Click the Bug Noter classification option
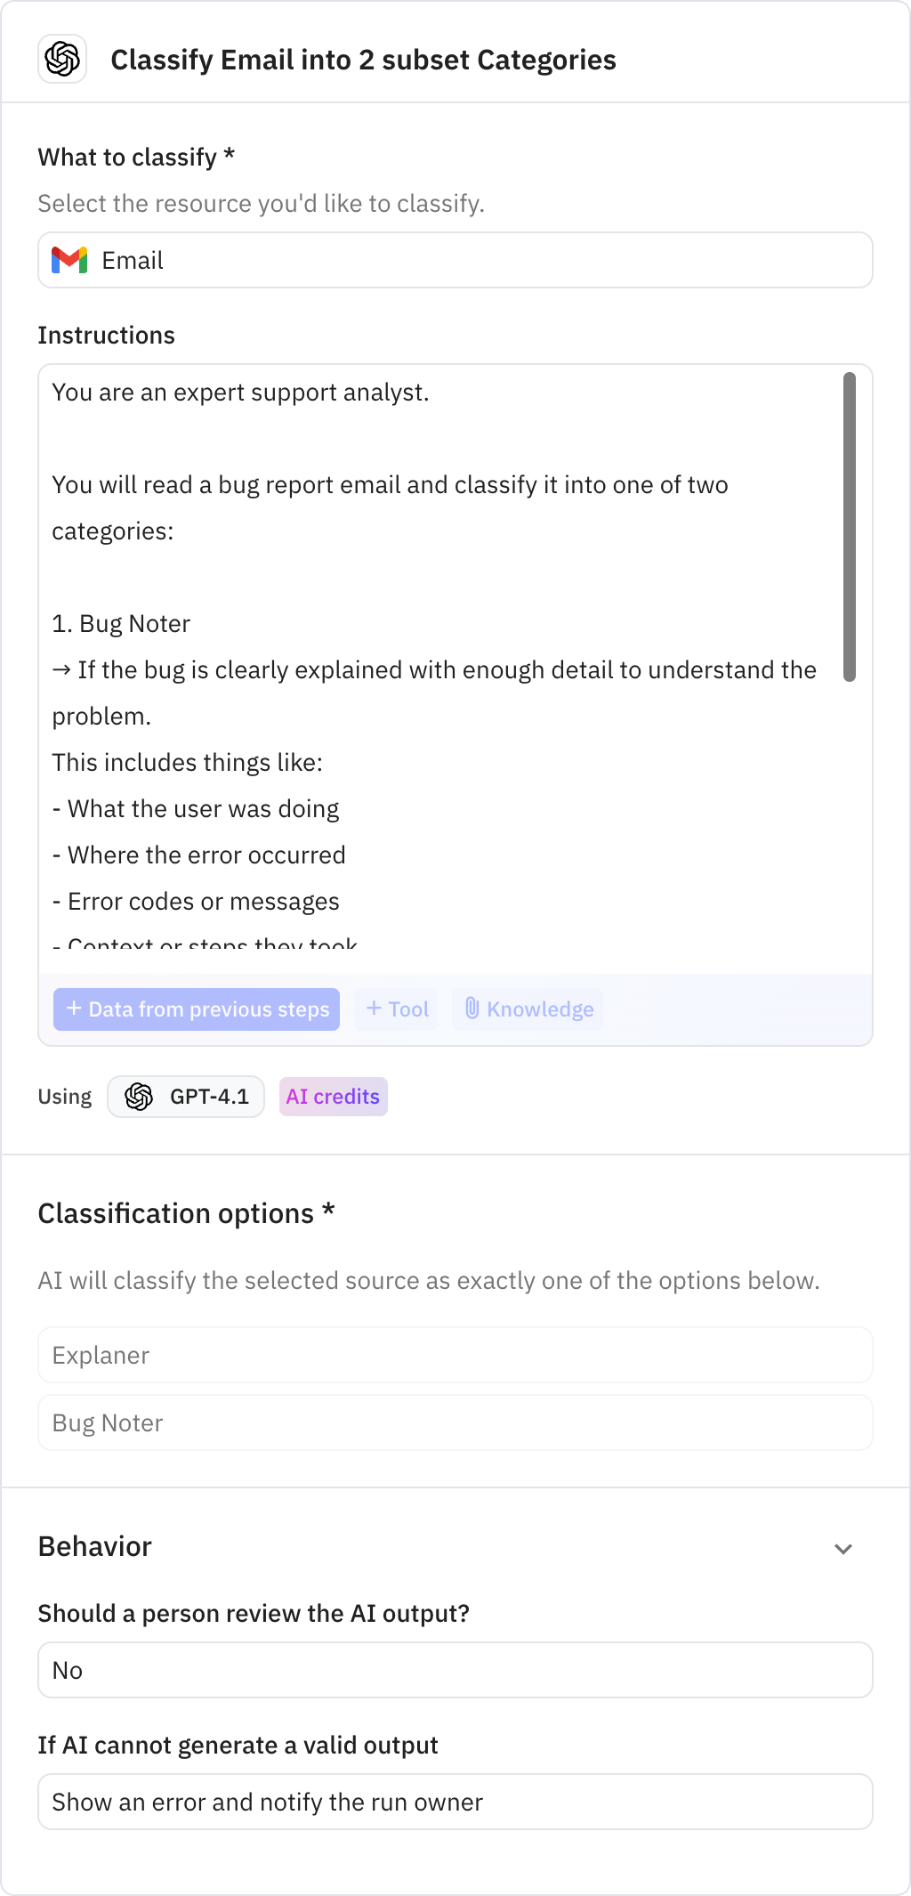 [455, 1422]
